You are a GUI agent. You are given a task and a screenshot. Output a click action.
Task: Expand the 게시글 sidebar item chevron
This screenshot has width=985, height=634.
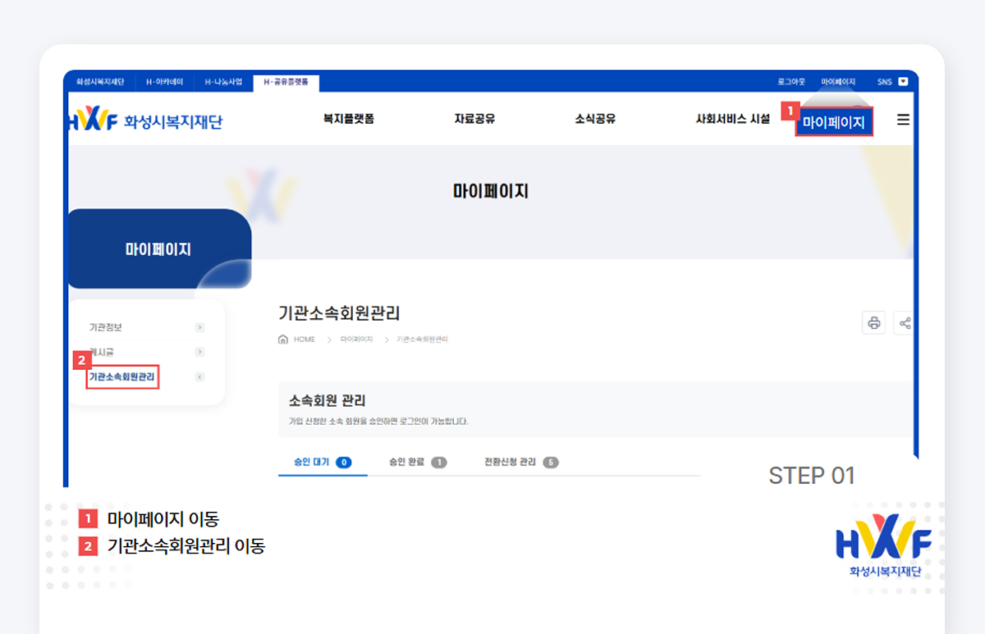199,351
